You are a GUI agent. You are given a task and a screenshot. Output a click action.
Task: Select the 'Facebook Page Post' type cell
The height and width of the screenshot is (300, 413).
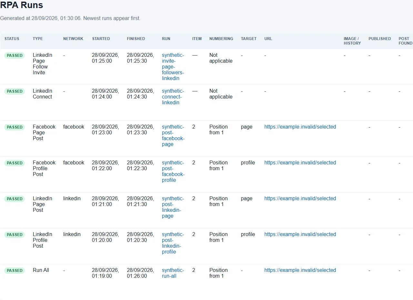[x=44, y=133]
